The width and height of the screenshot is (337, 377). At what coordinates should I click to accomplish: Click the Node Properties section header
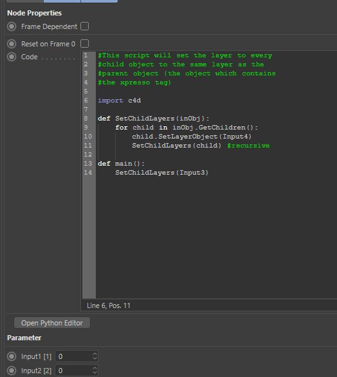[x=34, y=13]
